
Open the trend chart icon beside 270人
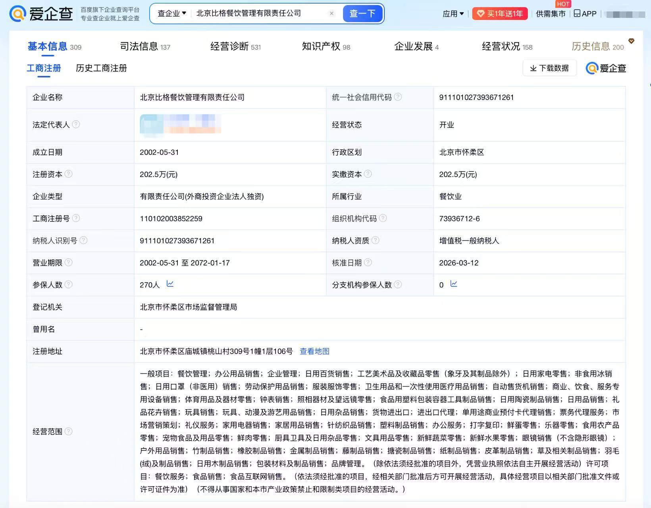(170, 284)
